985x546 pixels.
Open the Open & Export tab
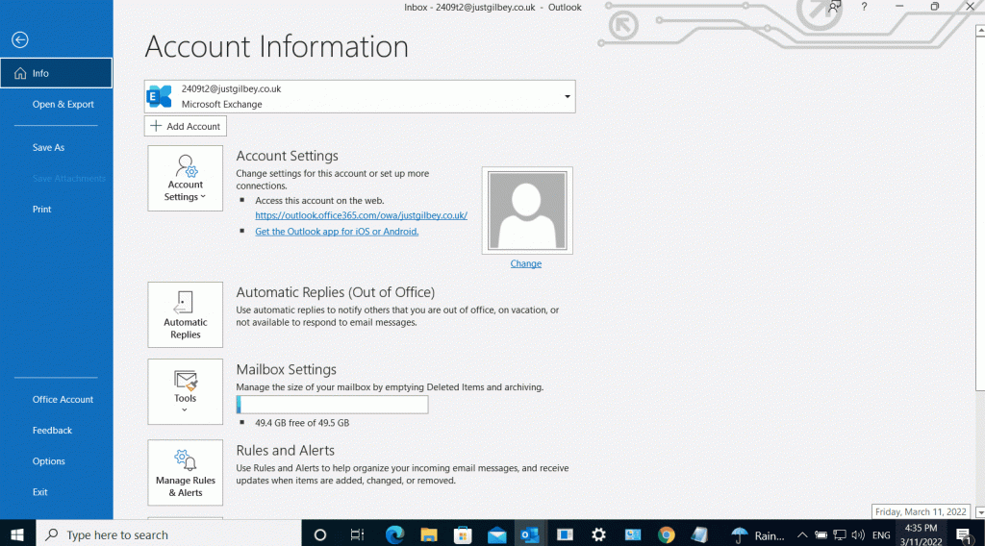click(x=63, y=104)
